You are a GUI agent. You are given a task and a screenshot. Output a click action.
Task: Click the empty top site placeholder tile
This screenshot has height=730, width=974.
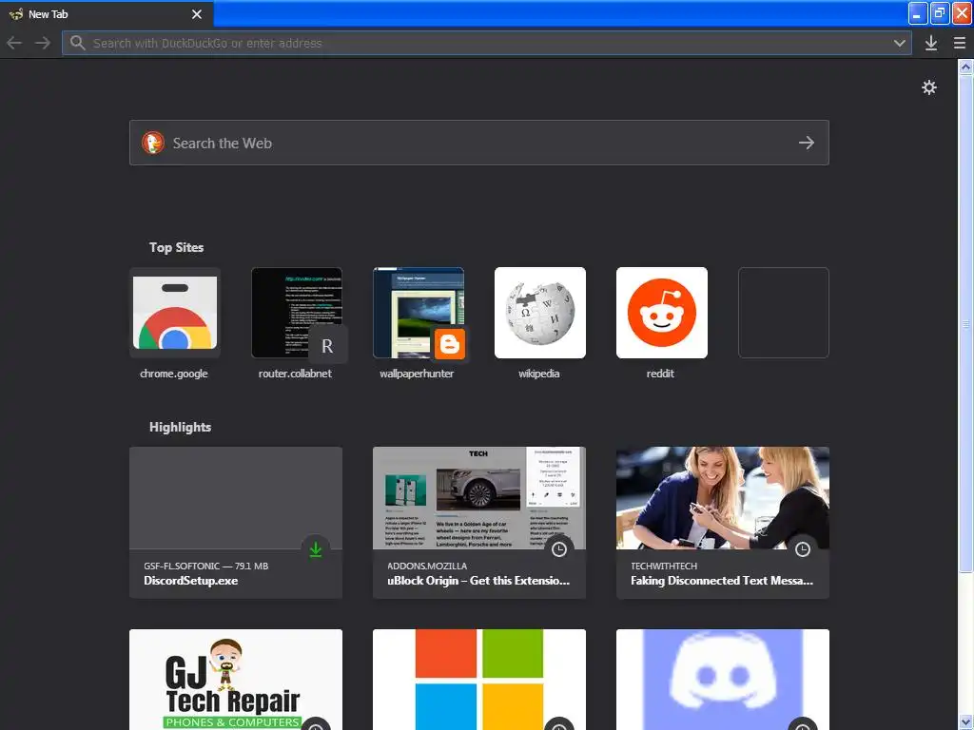click(784, 313)
